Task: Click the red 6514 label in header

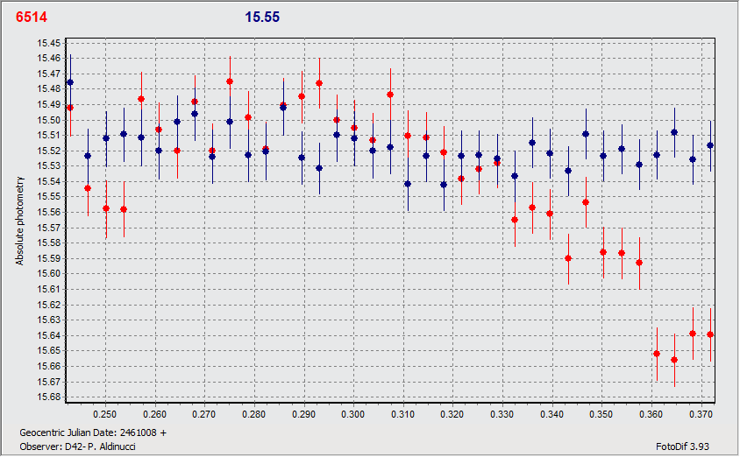Action: click(31, 17)
